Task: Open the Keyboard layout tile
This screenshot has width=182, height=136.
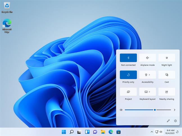Action: click(x=147, y=92)
